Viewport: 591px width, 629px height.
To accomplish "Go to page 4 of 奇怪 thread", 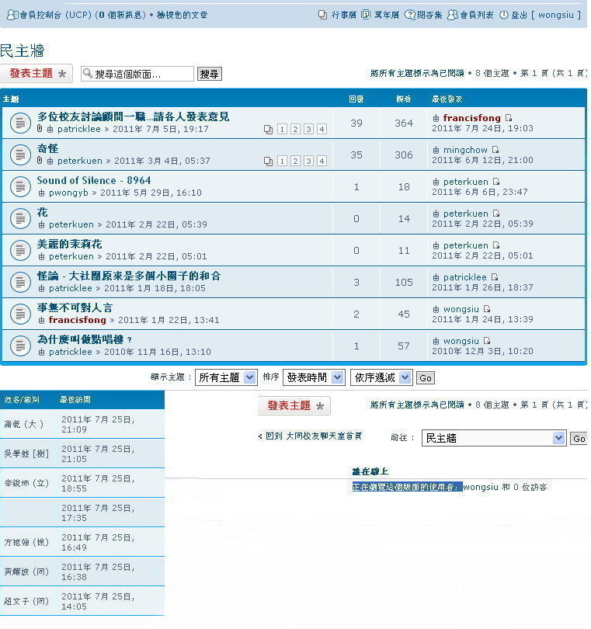I will (322, 162).
